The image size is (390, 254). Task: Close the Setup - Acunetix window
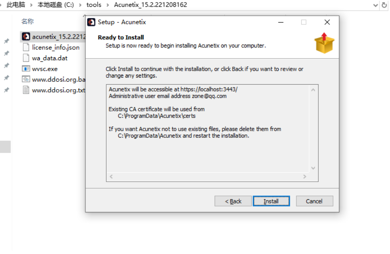(327, 22)
